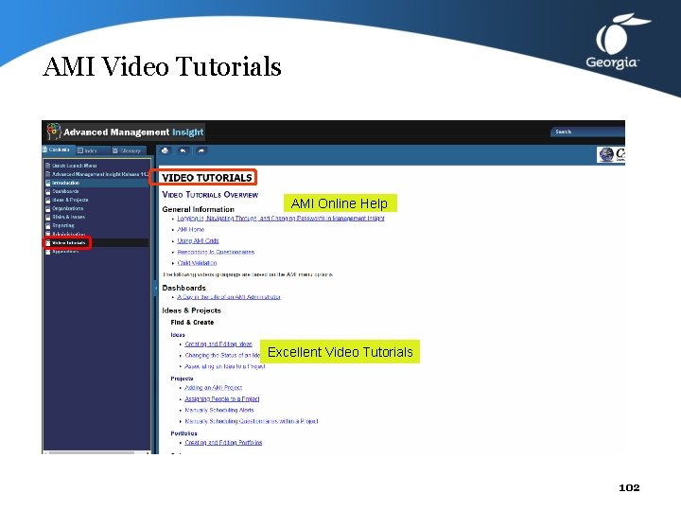Expand the Organizations book

pyautogui.click(x=67, y=208)
